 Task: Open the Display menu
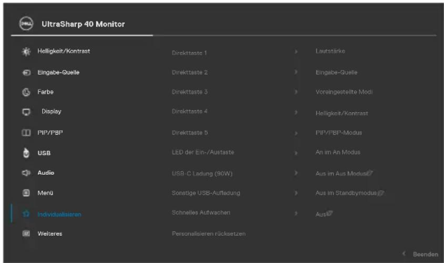coord(51,111)
